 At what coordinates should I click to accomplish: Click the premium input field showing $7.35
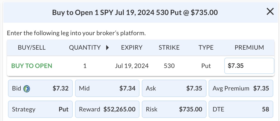click(249, 66)
